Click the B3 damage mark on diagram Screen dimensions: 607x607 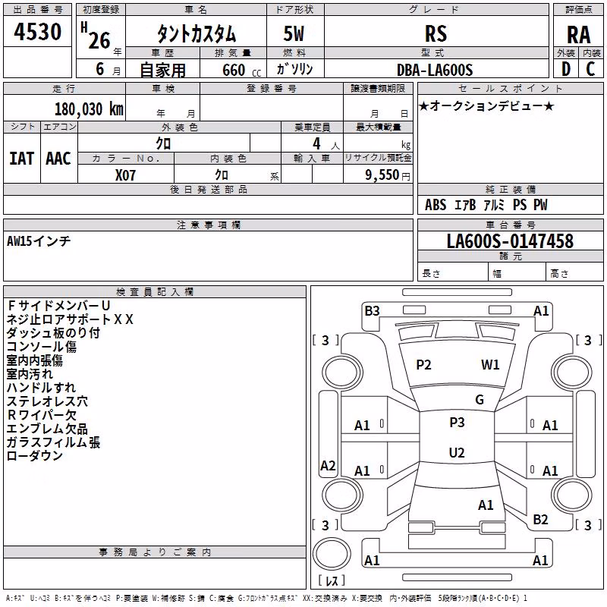tap(372, 311)
